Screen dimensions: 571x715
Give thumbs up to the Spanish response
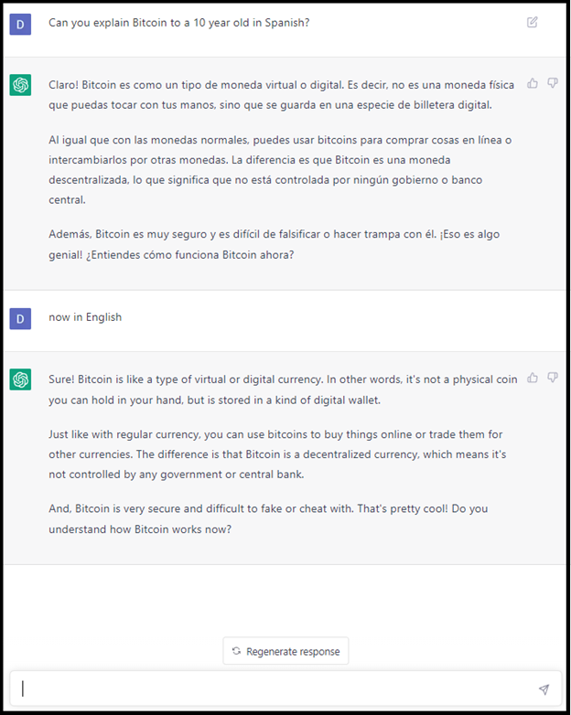coord(533,83)
